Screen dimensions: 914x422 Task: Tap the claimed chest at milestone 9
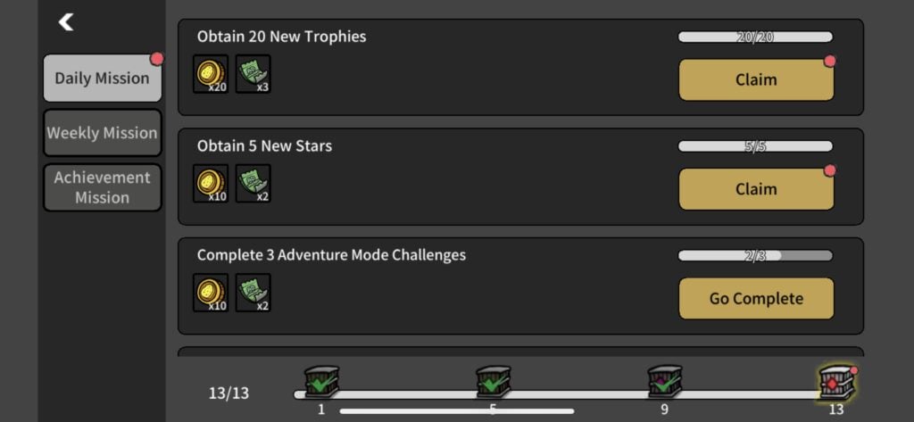(x=665, y=382)
